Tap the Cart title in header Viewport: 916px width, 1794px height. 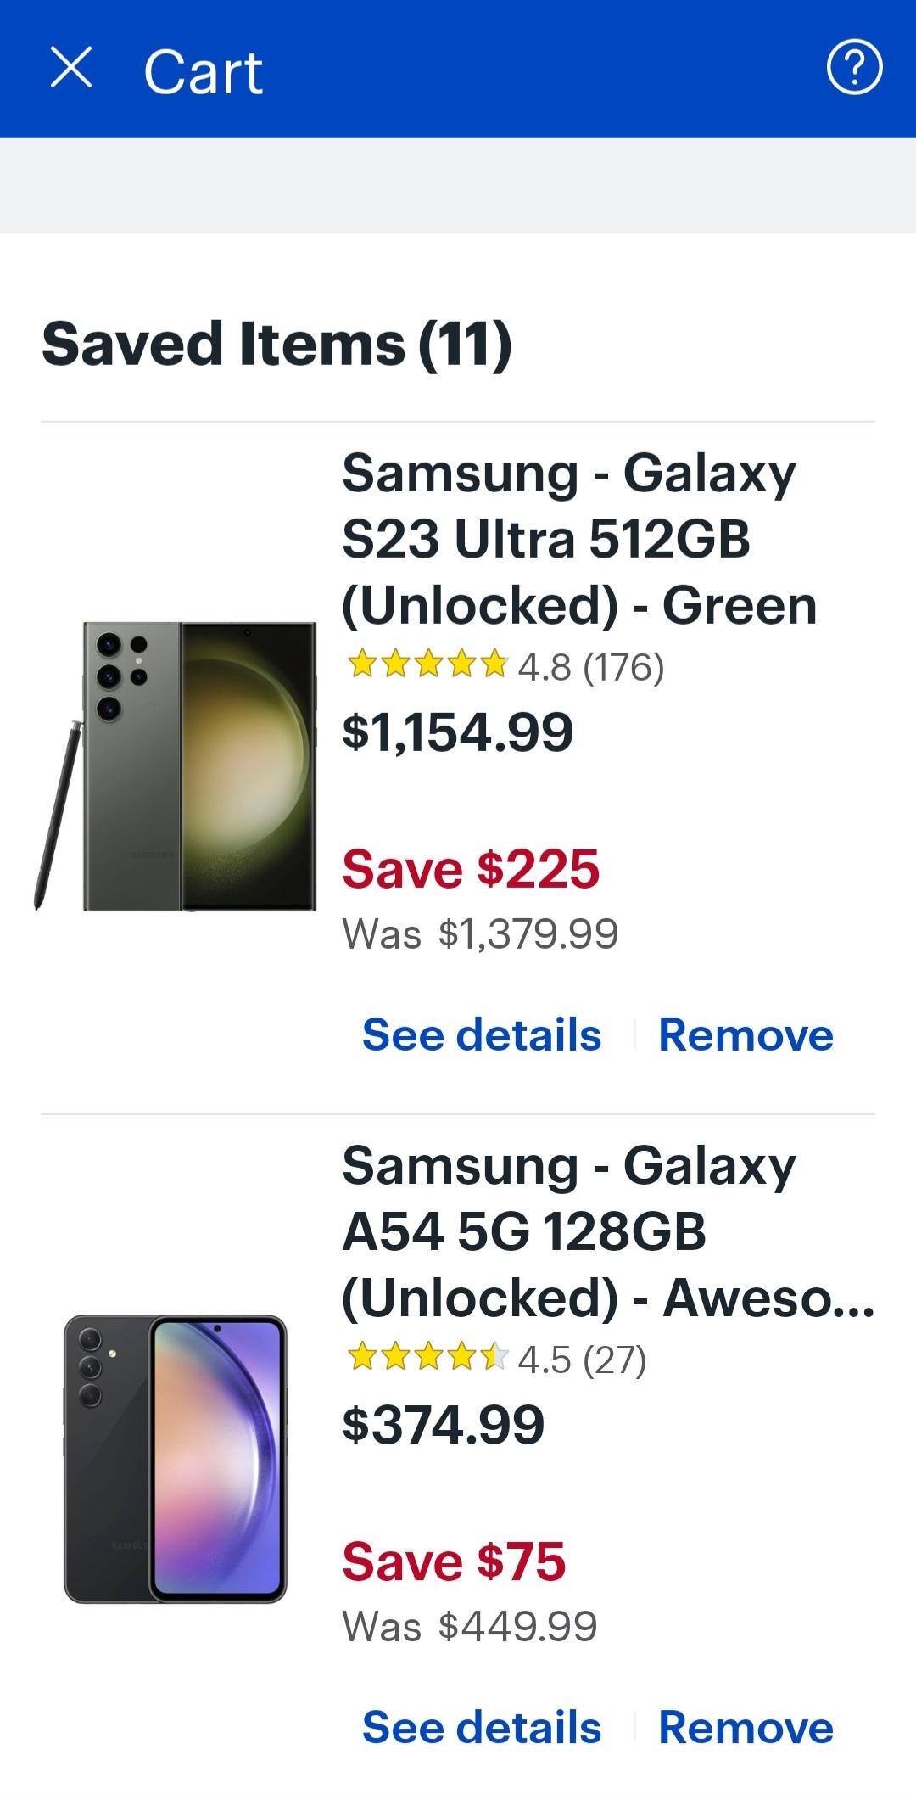[204, 72]
